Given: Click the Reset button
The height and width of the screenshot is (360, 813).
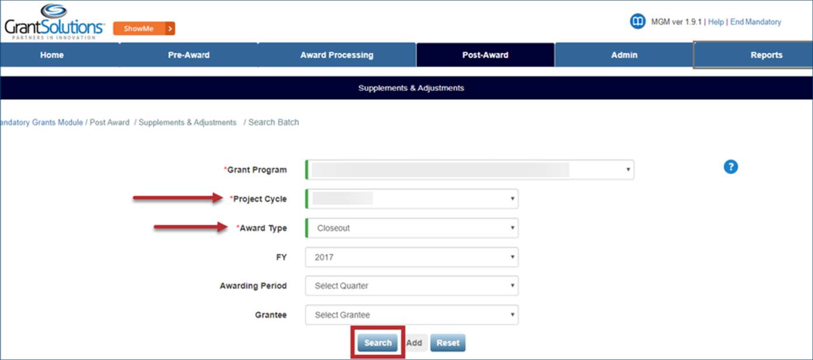Looking at the screenshot, I should click(448, 343).
